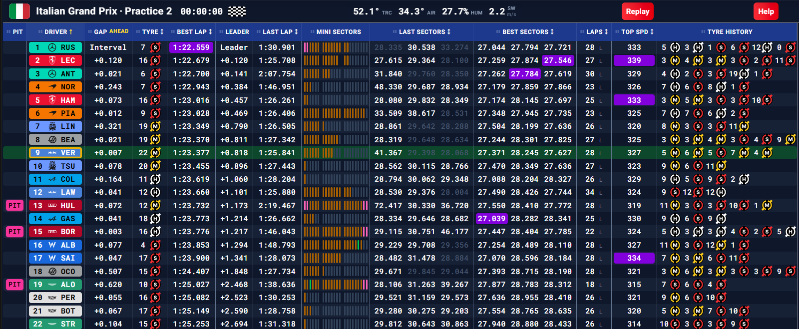Select driver HAM in position 5
799x329 pixels.
55,100
